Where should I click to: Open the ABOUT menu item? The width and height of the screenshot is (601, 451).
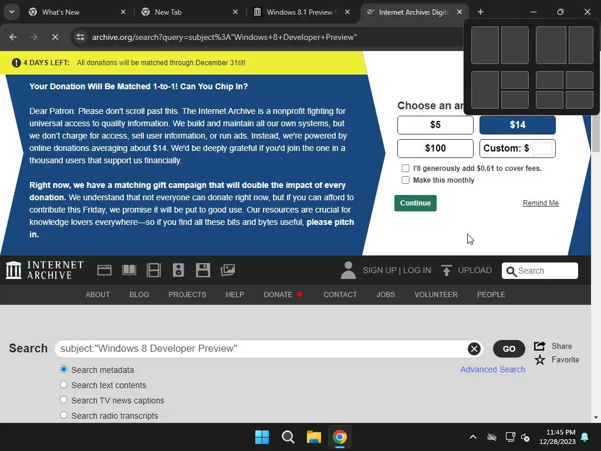[x=98, y=295]
